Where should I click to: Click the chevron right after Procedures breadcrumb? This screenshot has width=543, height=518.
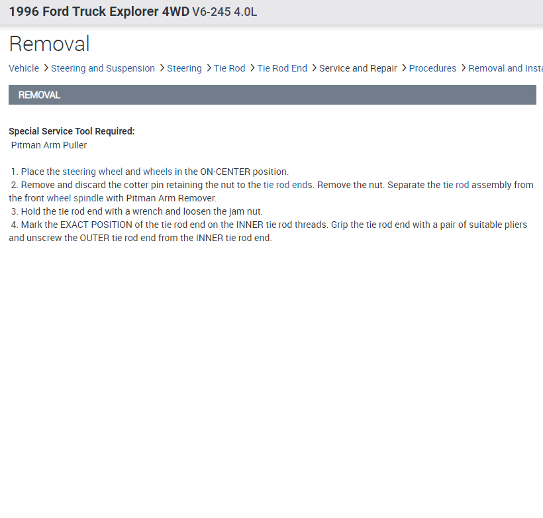pyautogui.click(x=463, y=68)
